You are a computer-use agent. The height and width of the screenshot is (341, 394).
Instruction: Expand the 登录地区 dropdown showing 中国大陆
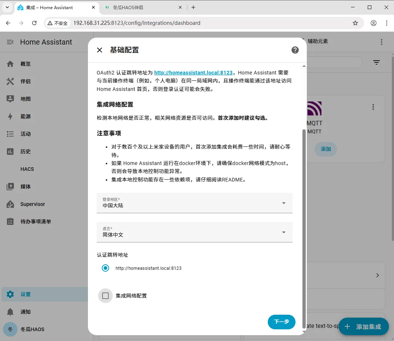[194, 203]
